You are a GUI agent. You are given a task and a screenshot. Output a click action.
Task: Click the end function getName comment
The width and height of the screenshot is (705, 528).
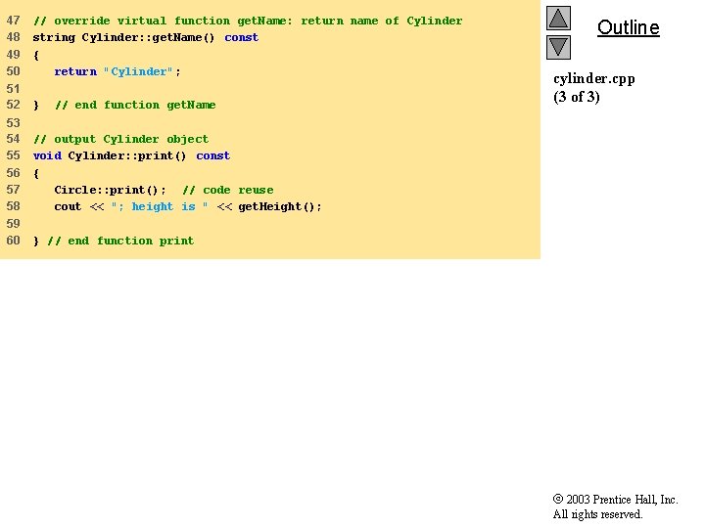(135, 105)
